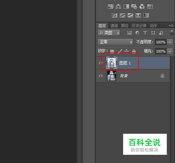Click the 不透明度 100% value field
175x163 pixels.
[x=161, y=42]
